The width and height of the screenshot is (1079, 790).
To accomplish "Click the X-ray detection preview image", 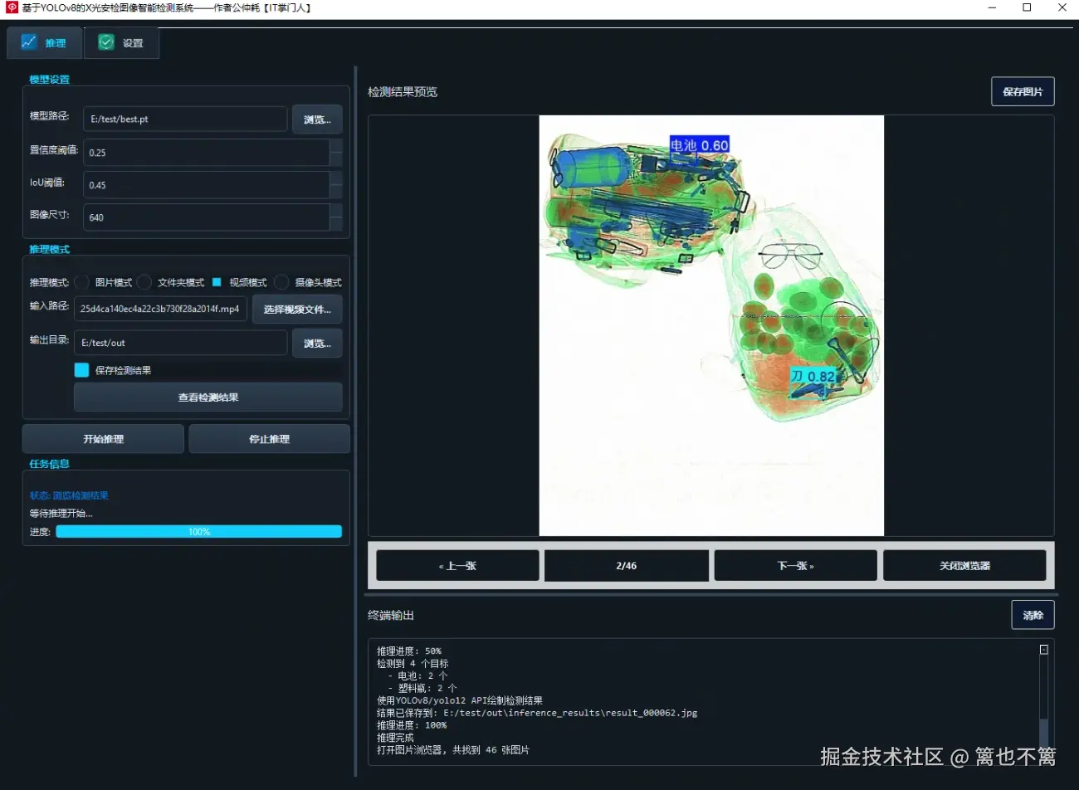I will [711, 325].
